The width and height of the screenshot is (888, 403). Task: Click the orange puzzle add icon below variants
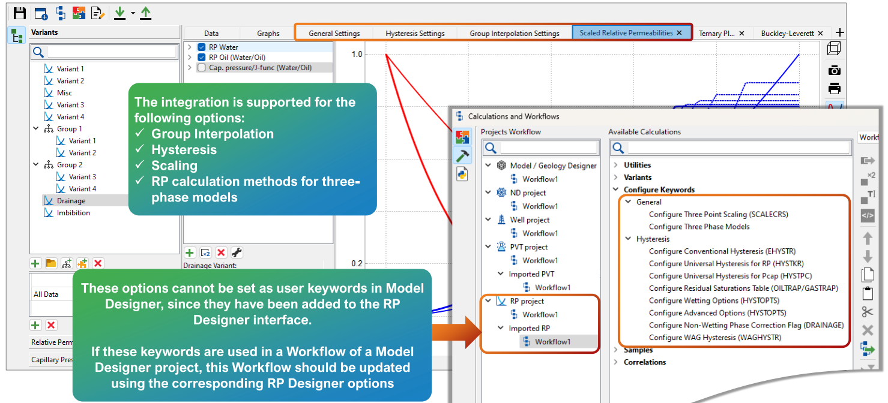(82, 263)
